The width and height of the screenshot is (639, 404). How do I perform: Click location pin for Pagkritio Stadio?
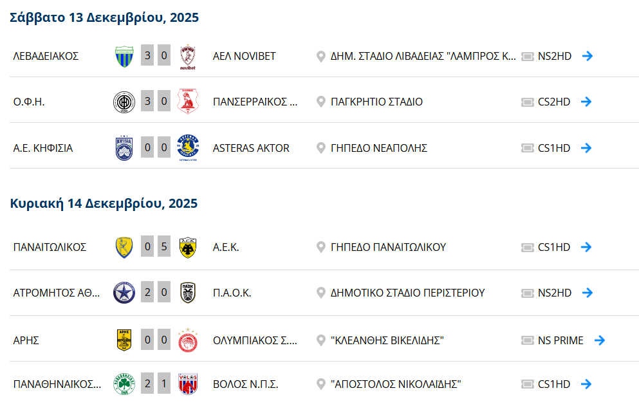coord(321,102)
